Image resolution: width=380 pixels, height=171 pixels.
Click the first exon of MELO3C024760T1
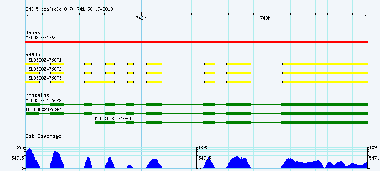(x=32, y=64)
